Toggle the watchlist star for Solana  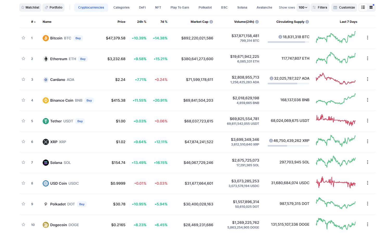click(23, 162)
